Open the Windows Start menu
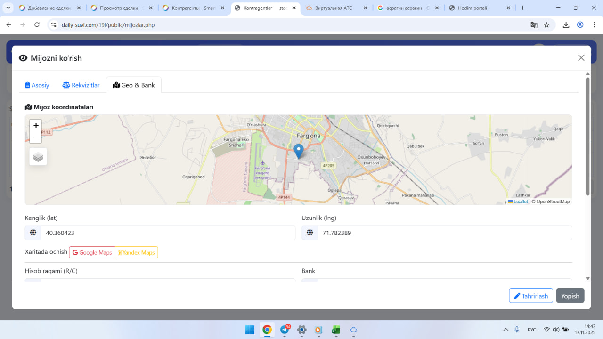603x339 pixels. click(250, 330)
